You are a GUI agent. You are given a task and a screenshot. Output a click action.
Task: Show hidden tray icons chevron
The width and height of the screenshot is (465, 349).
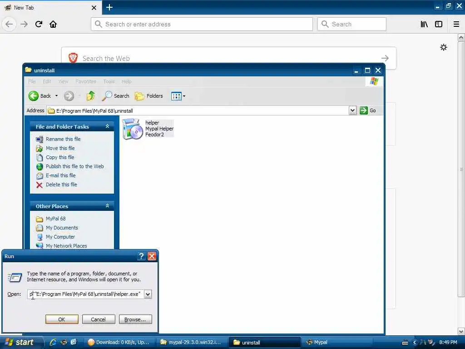pos(415,343)
